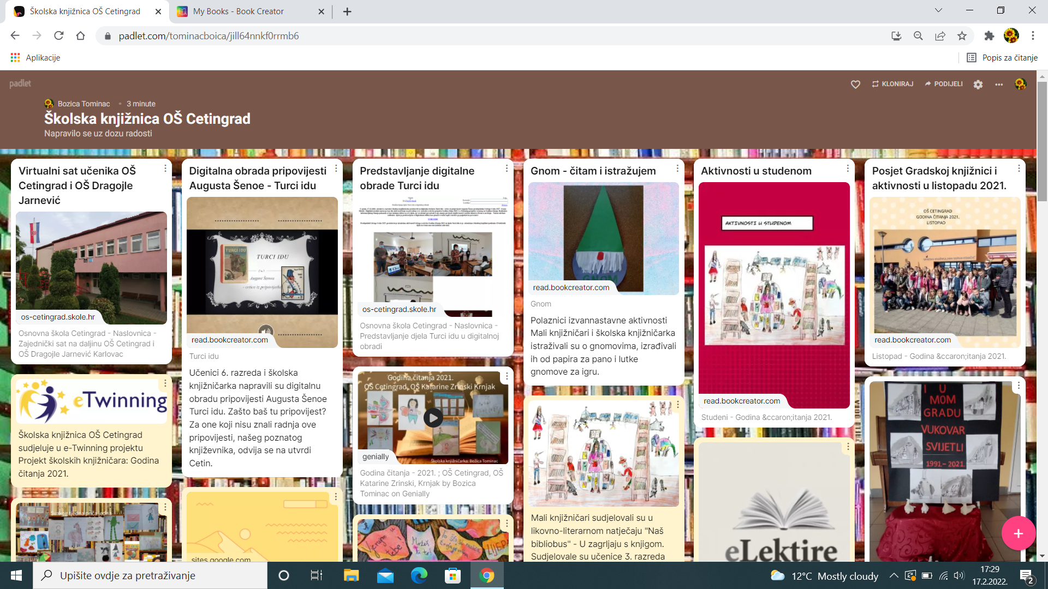The height and width of the screenshot is (589, 1048).
Task: Add new post with pink plus button
Action: [1019, 533]
